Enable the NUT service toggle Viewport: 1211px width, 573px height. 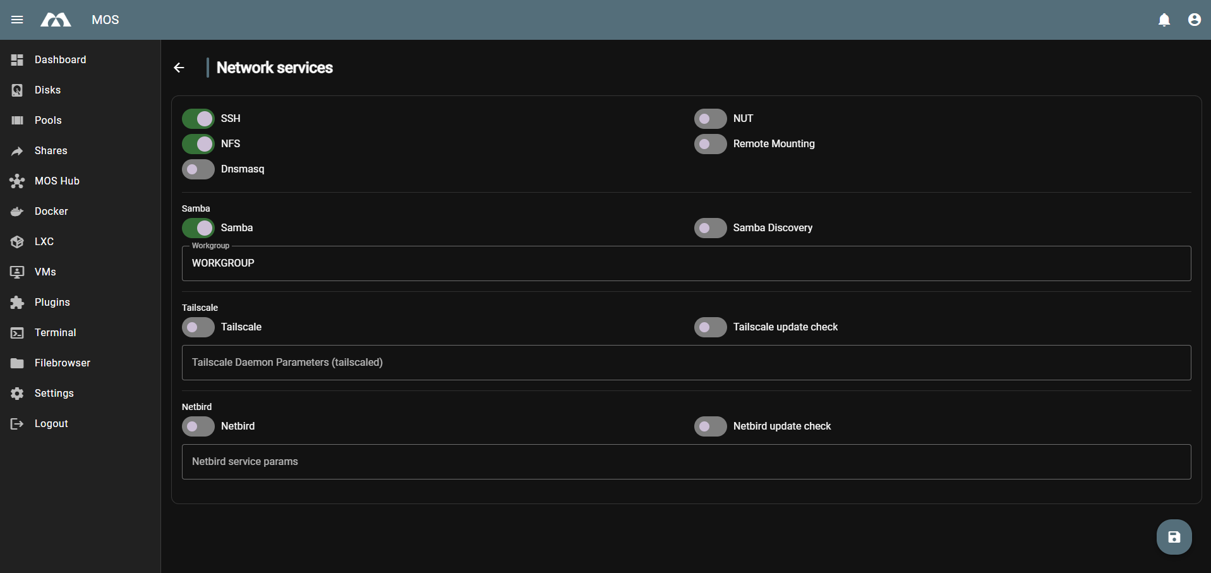click(x=710, y=119)
